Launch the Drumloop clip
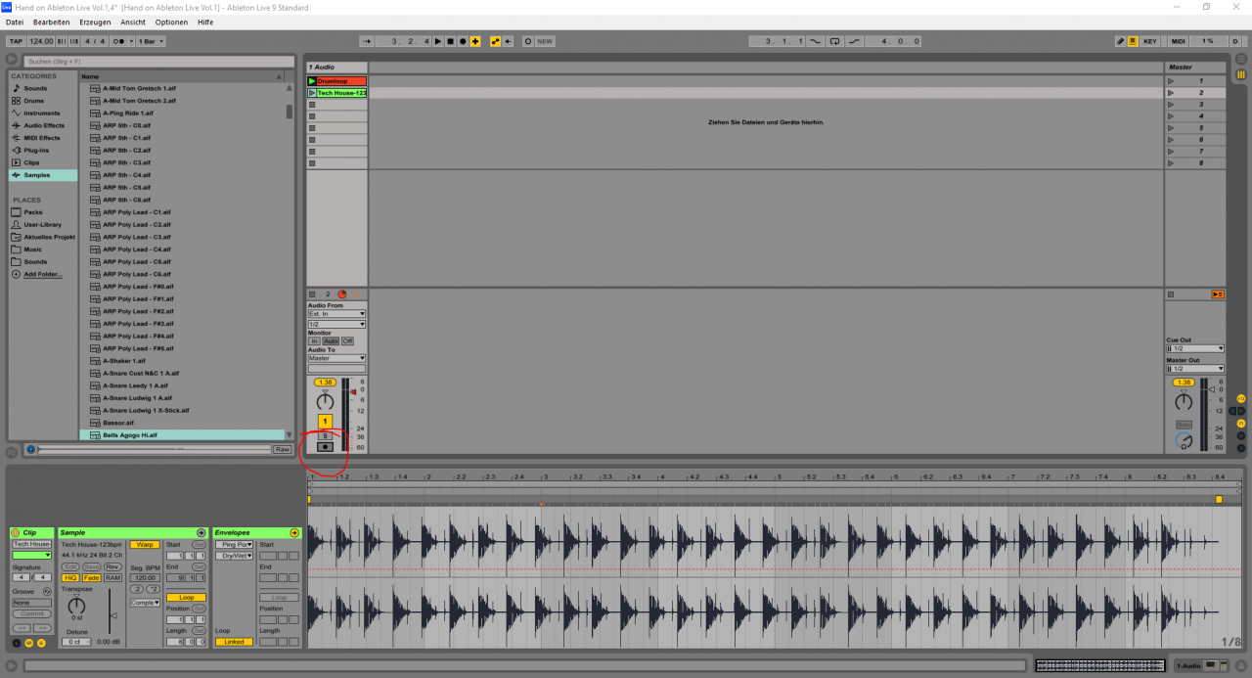The height and width of the screenshot is (678, 1252). [x=312, y=81]
